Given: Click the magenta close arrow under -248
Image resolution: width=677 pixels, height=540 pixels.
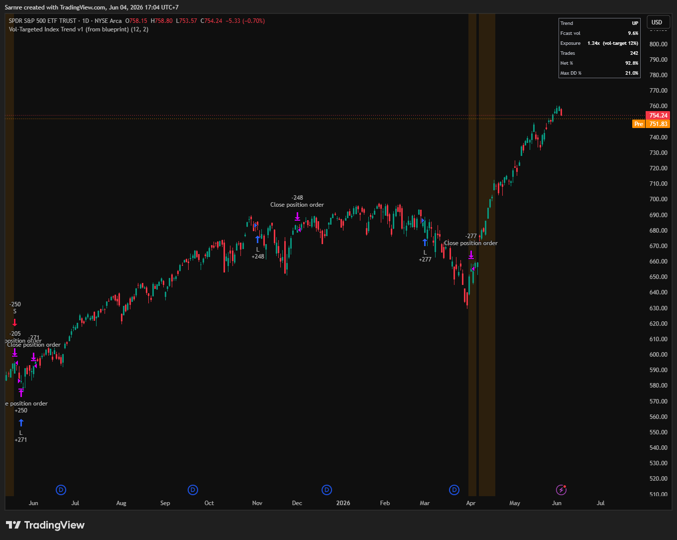Looking at the screenshot, I should (297, 216).
